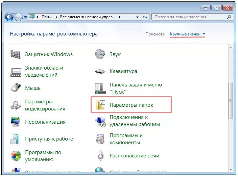Click the refresh button beside address bar
Viewport: 238px width, 177px height.
click(x=145, y=17)
